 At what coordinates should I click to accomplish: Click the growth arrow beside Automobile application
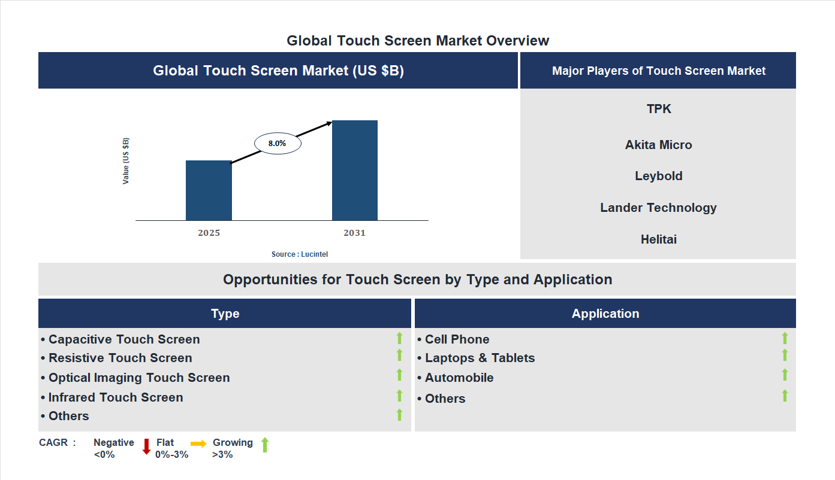pos(785,376)
